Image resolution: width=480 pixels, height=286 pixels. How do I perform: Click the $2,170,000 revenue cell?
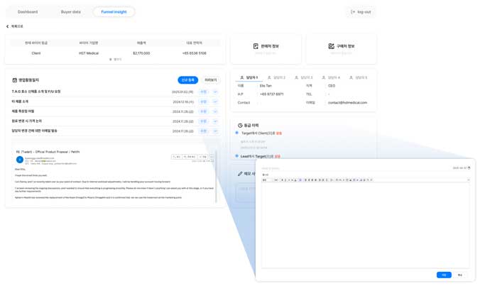coord(141,53)
